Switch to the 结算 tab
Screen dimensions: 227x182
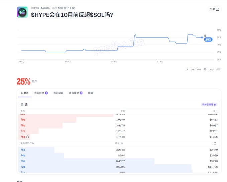[91, 93]
